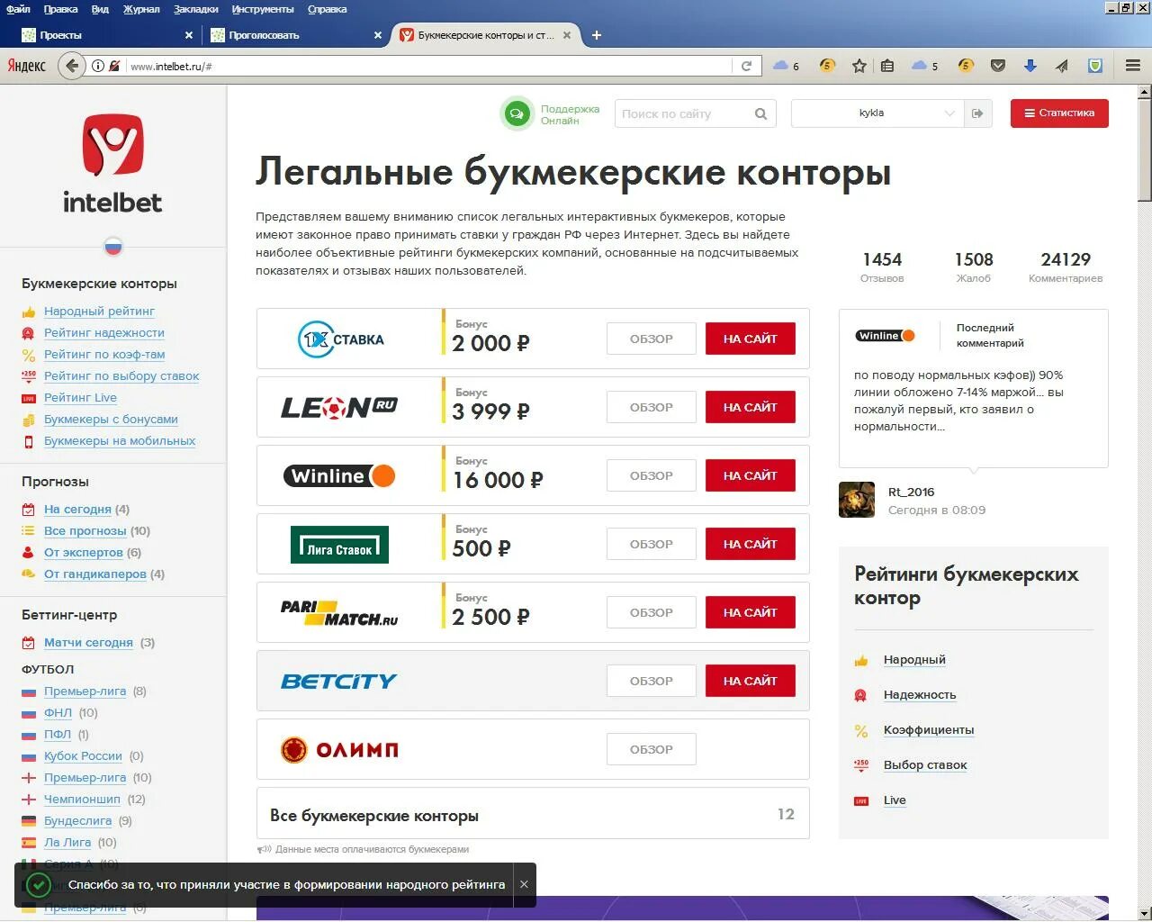Open Рейтинг надежности sidebar link
Screen dimensions: 1152x922
pos(104,332)
